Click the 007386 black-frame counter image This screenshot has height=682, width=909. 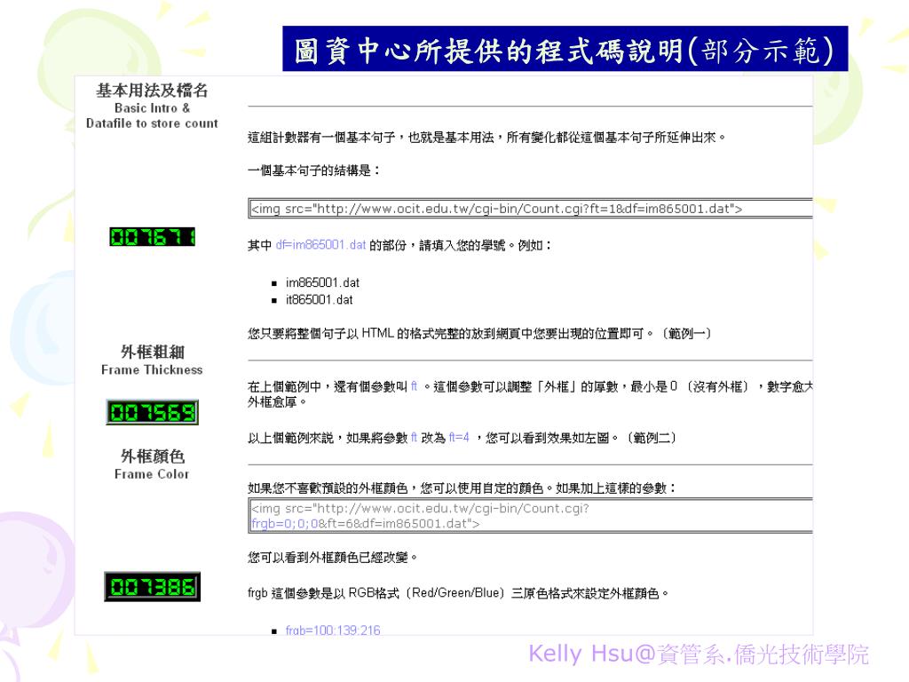click(x=152, y=587)
